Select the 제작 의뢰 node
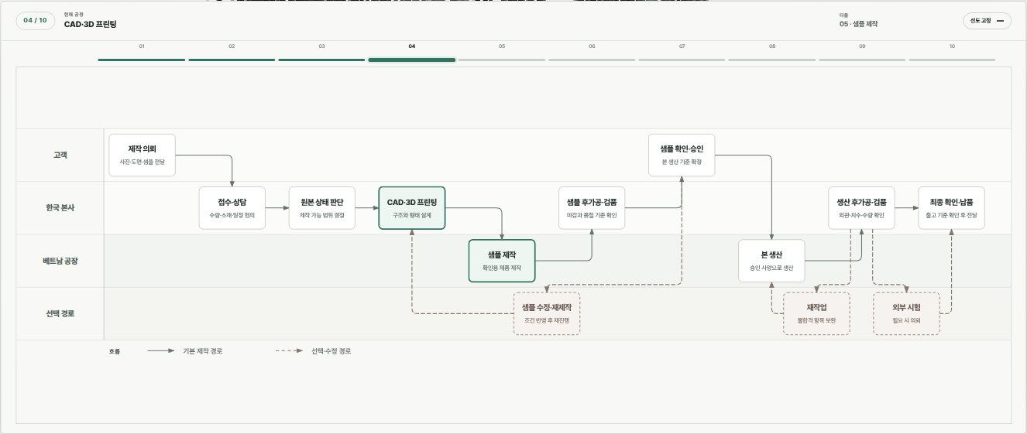Viewport: 1027px width, 434px height. tap(143, 155)
